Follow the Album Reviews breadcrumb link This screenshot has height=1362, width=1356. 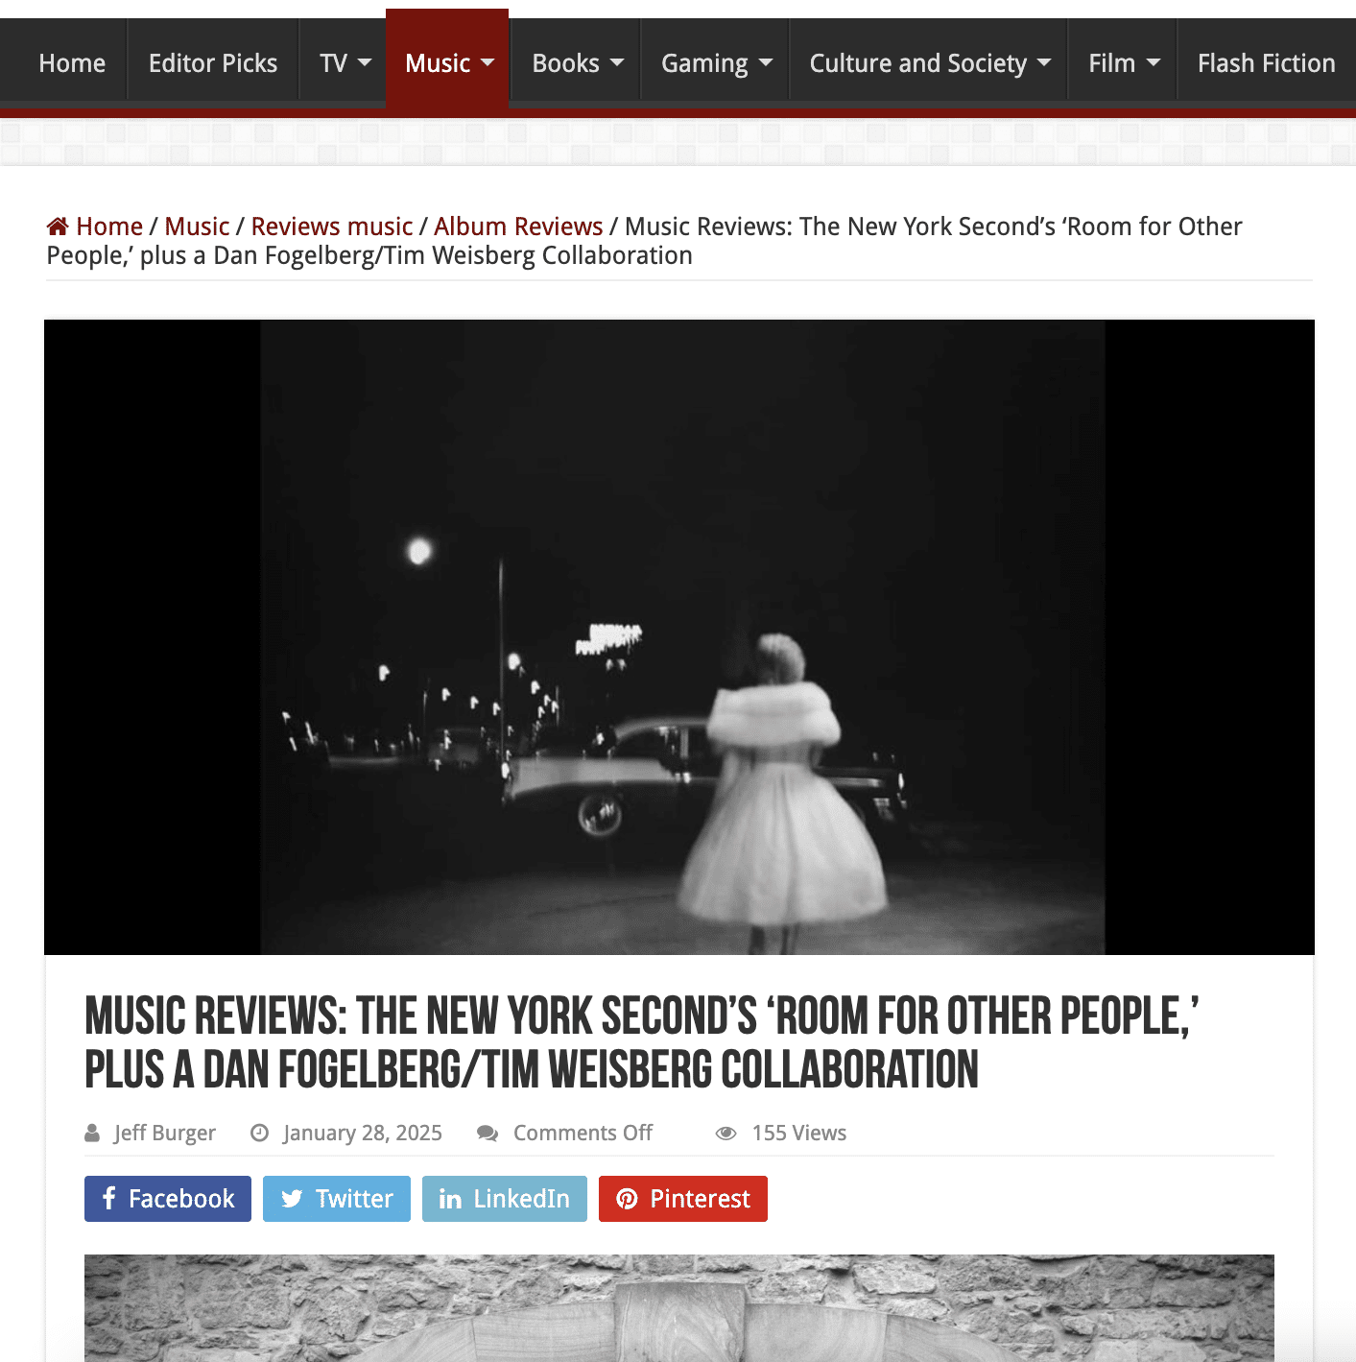(518, 227)
